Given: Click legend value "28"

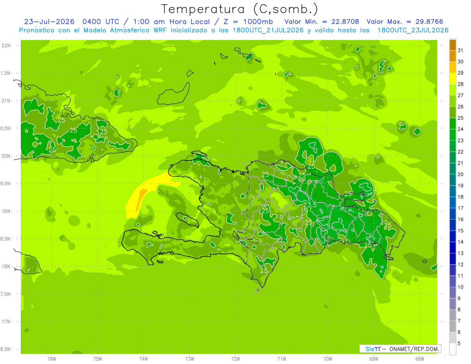Looking at the screenshot, I should point(461,84).
